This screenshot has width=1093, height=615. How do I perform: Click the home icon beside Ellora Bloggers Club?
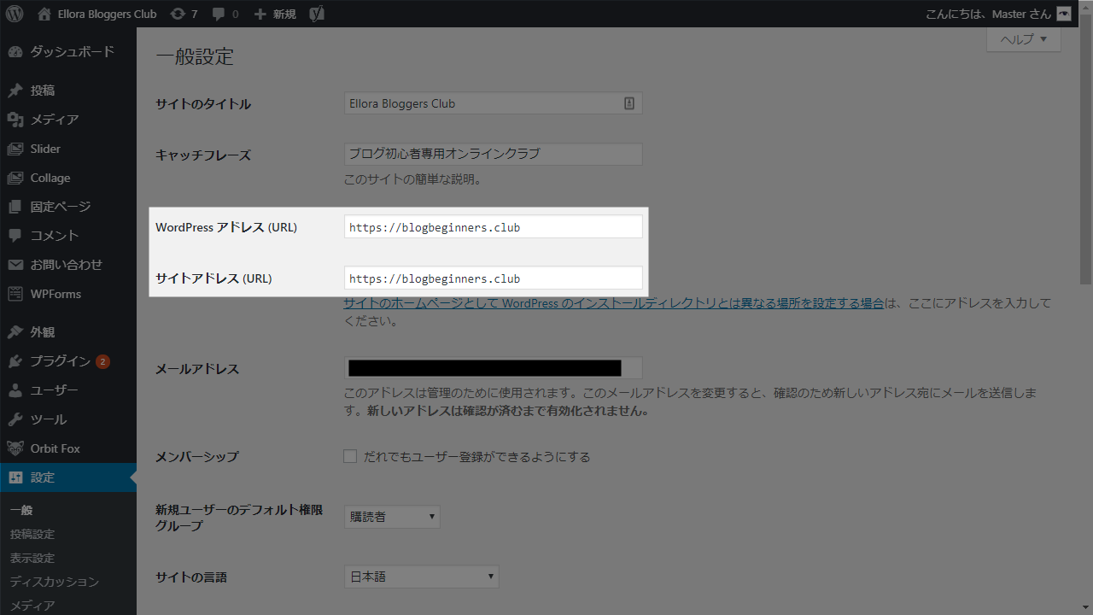coord(44,14)
